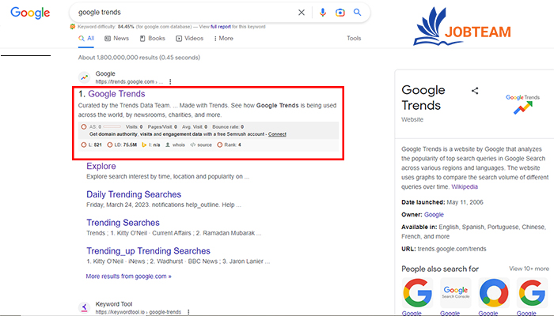Click the magnifier search button
Image resolution: width=554 pixels, height=316 pixels.
[x=358, y=13]
